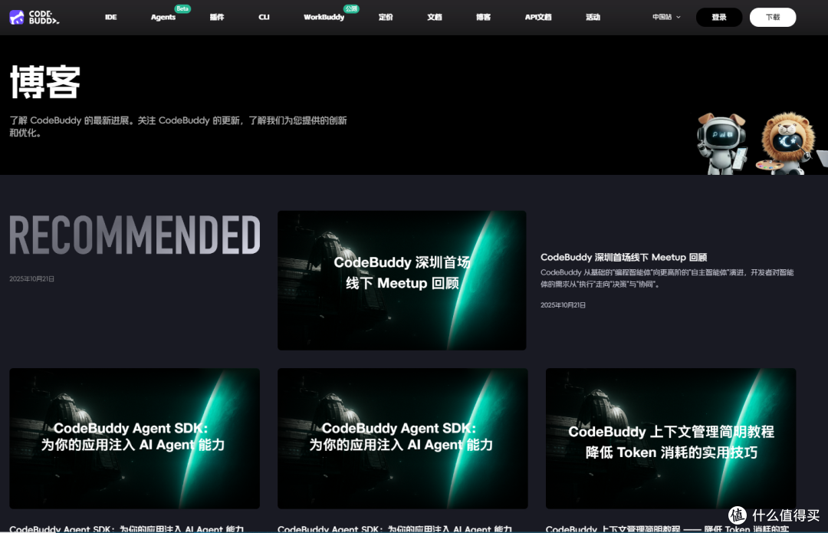Open the 深圳首场线下 Meetup 回顾 thumbnail
Screen dimensions: 828x533
point(402,280)
